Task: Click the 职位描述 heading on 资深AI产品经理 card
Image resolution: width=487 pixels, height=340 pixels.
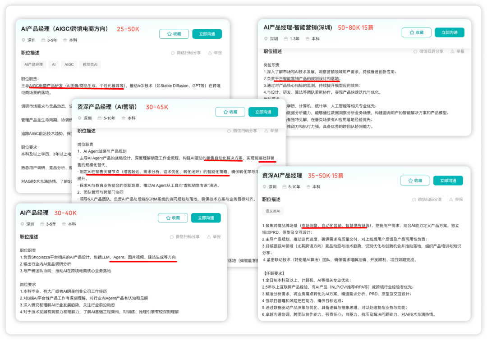Action: click(271, 199)
